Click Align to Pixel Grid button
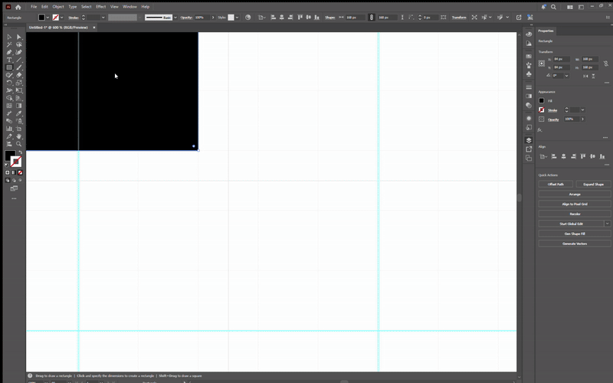 point(575,204)
